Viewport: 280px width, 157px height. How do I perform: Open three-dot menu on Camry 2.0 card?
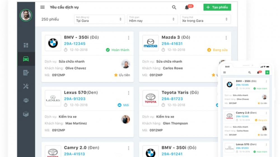(x=129, y=148)
